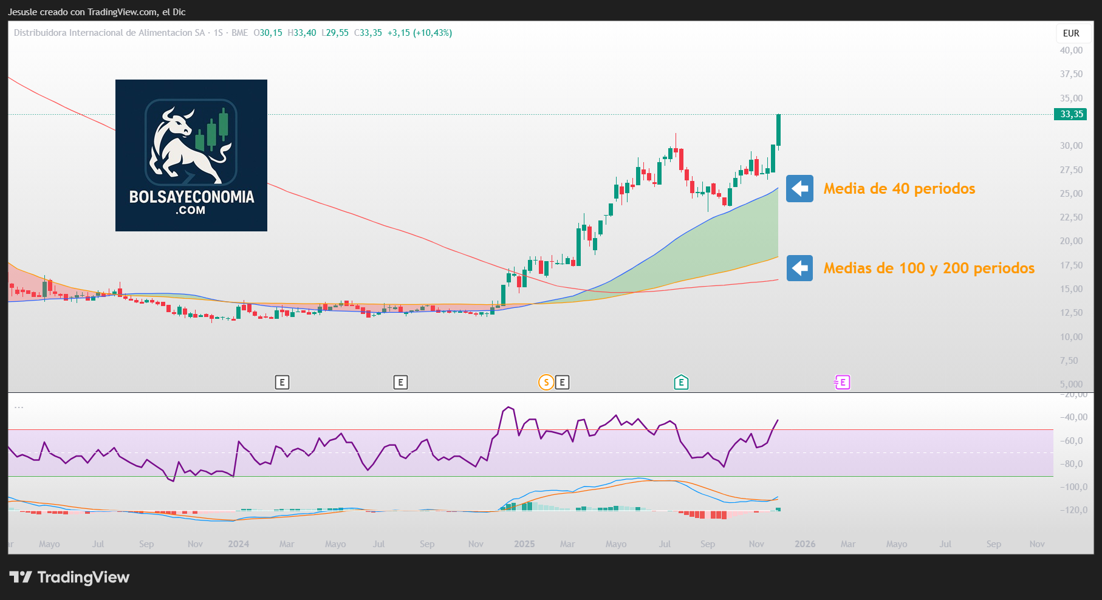Click the E earnings marker below Jul 2024
1102x600 pixels.
pyautogui.click(x=400, y=383)
